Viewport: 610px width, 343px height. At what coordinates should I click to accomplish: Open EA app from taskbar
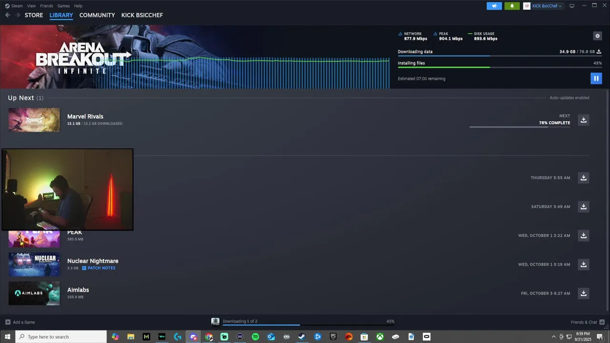click(x=349, y=337)
